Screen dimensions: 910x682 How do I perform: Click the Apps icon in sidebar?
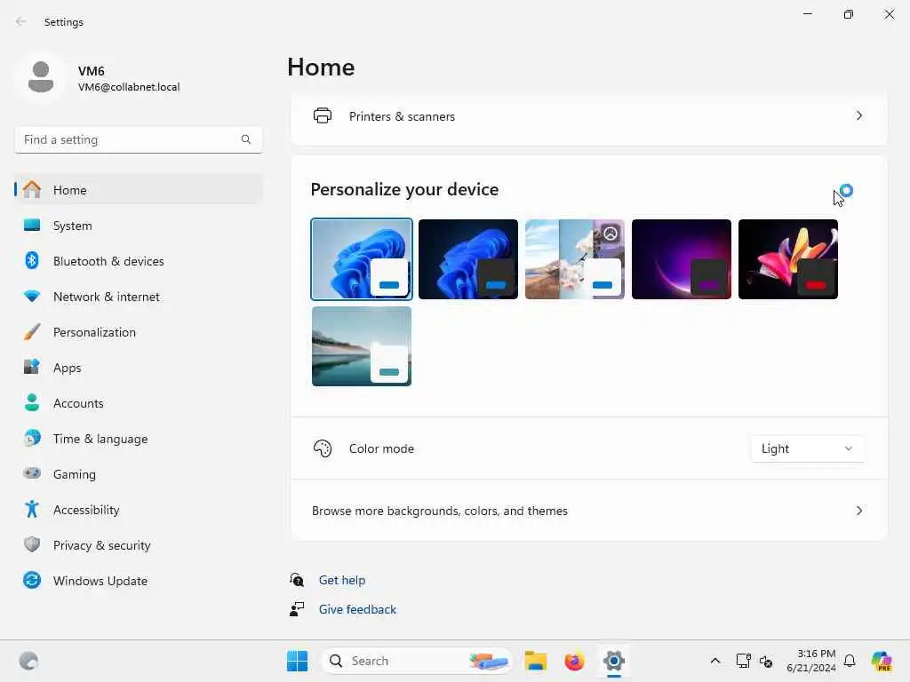32,367
